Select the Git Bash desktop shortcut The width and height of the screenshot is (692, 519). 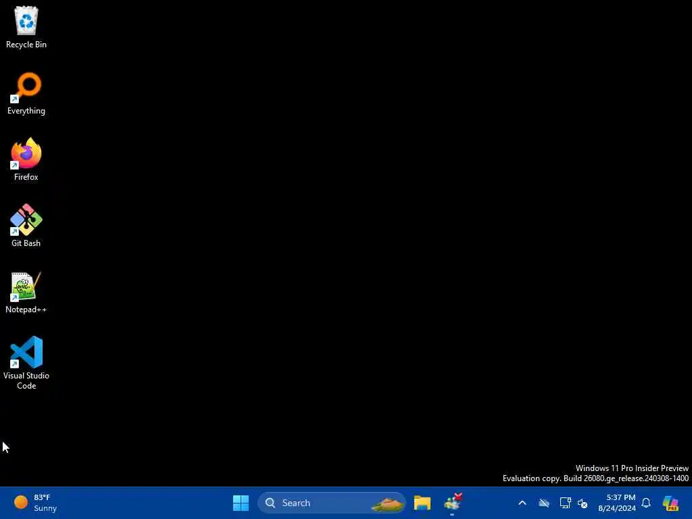pos(26,226)
